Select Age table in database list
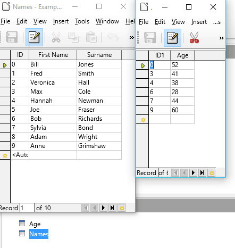 (35, 224)
